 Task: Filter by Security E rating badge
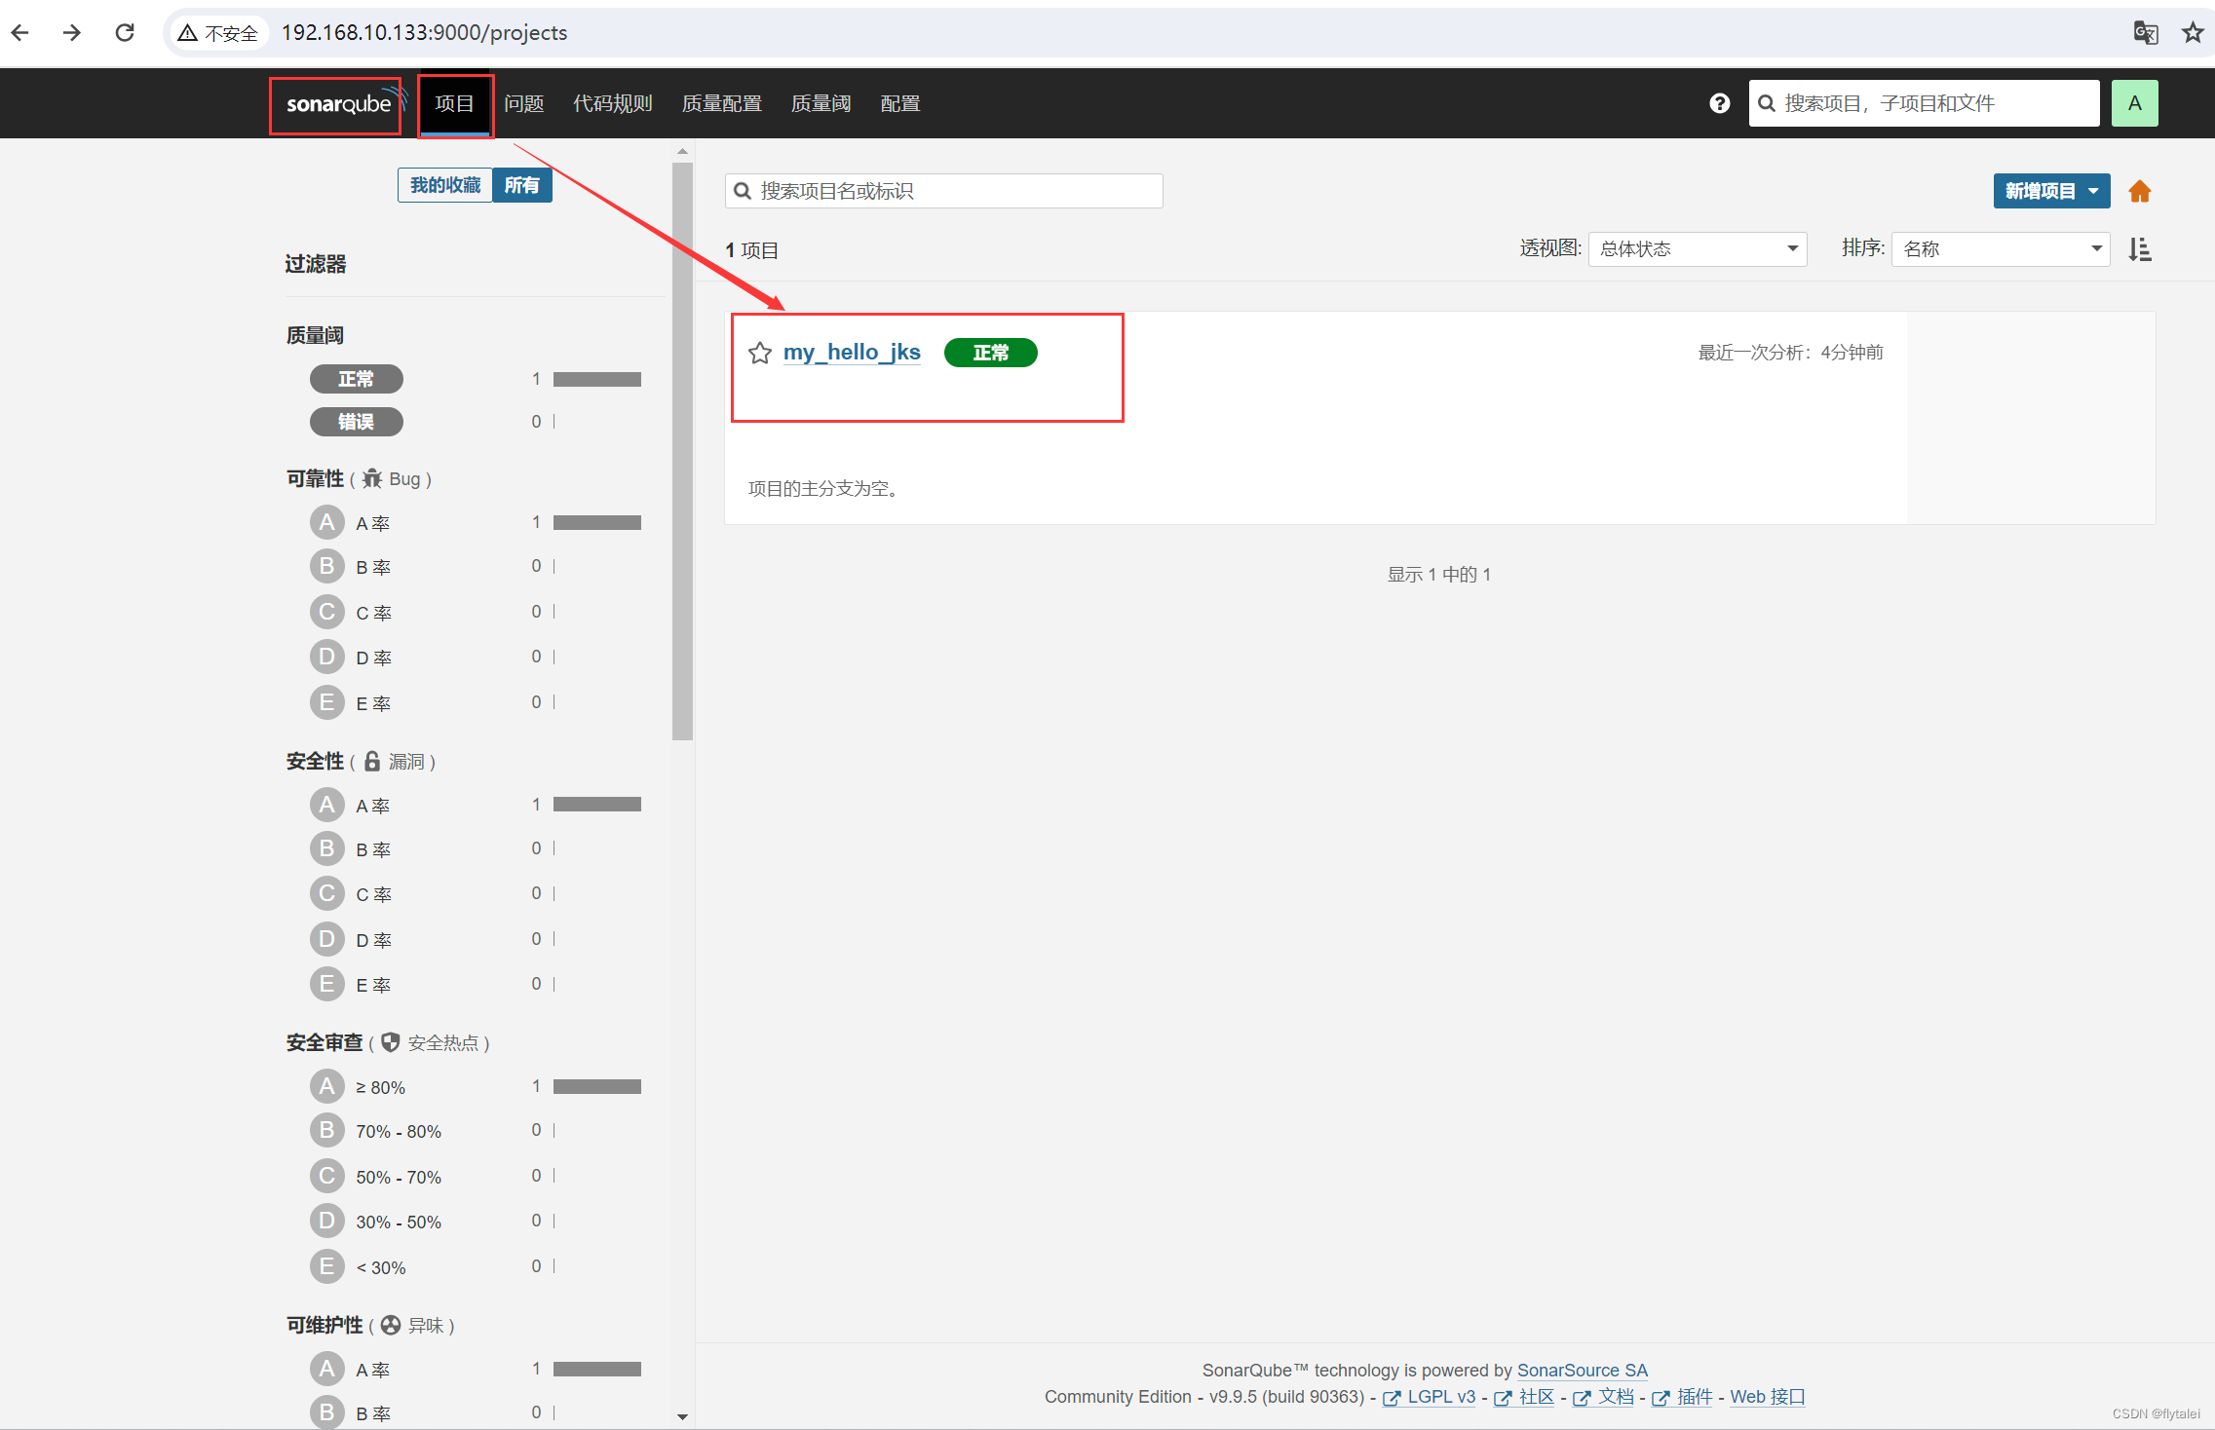[327, 984]
